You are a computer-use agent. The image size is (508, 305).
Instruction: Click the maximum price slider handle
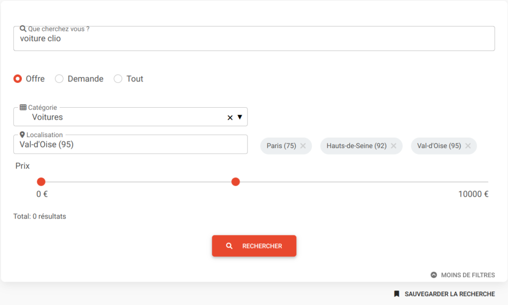click(236, 182)
